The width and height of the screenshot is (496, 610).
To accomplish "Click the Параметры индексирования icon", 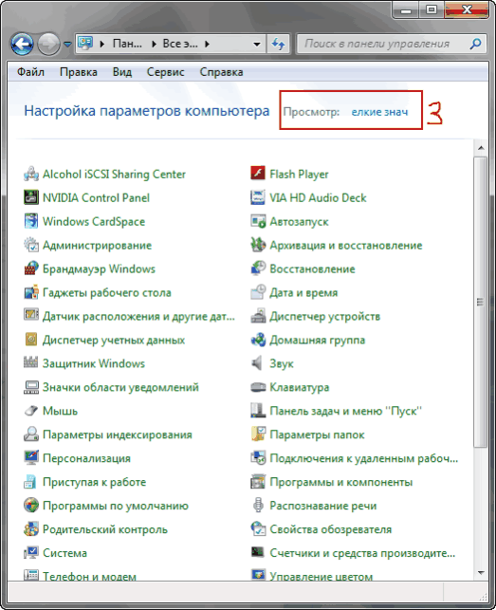I will pyautogui.click(x=31, y=434).
